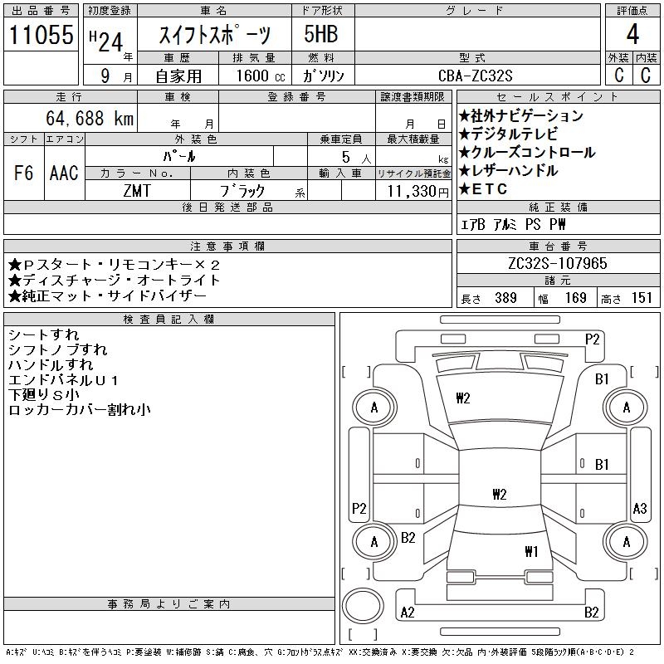The height and width of the screenshot is (664, 664).
Task: Click the A3 damage marking on the diagram
Action: [639, 508]
